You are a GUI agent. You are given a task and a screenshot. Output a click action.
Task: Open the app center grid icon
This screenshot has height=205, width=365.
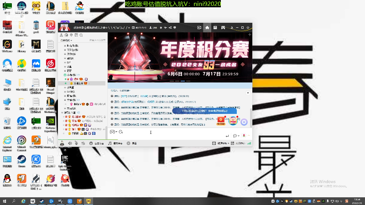(232, 143)
